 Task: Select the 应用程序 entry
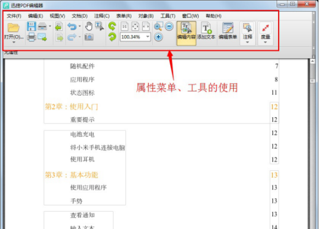pyautogui.click(x=82, y=80)
